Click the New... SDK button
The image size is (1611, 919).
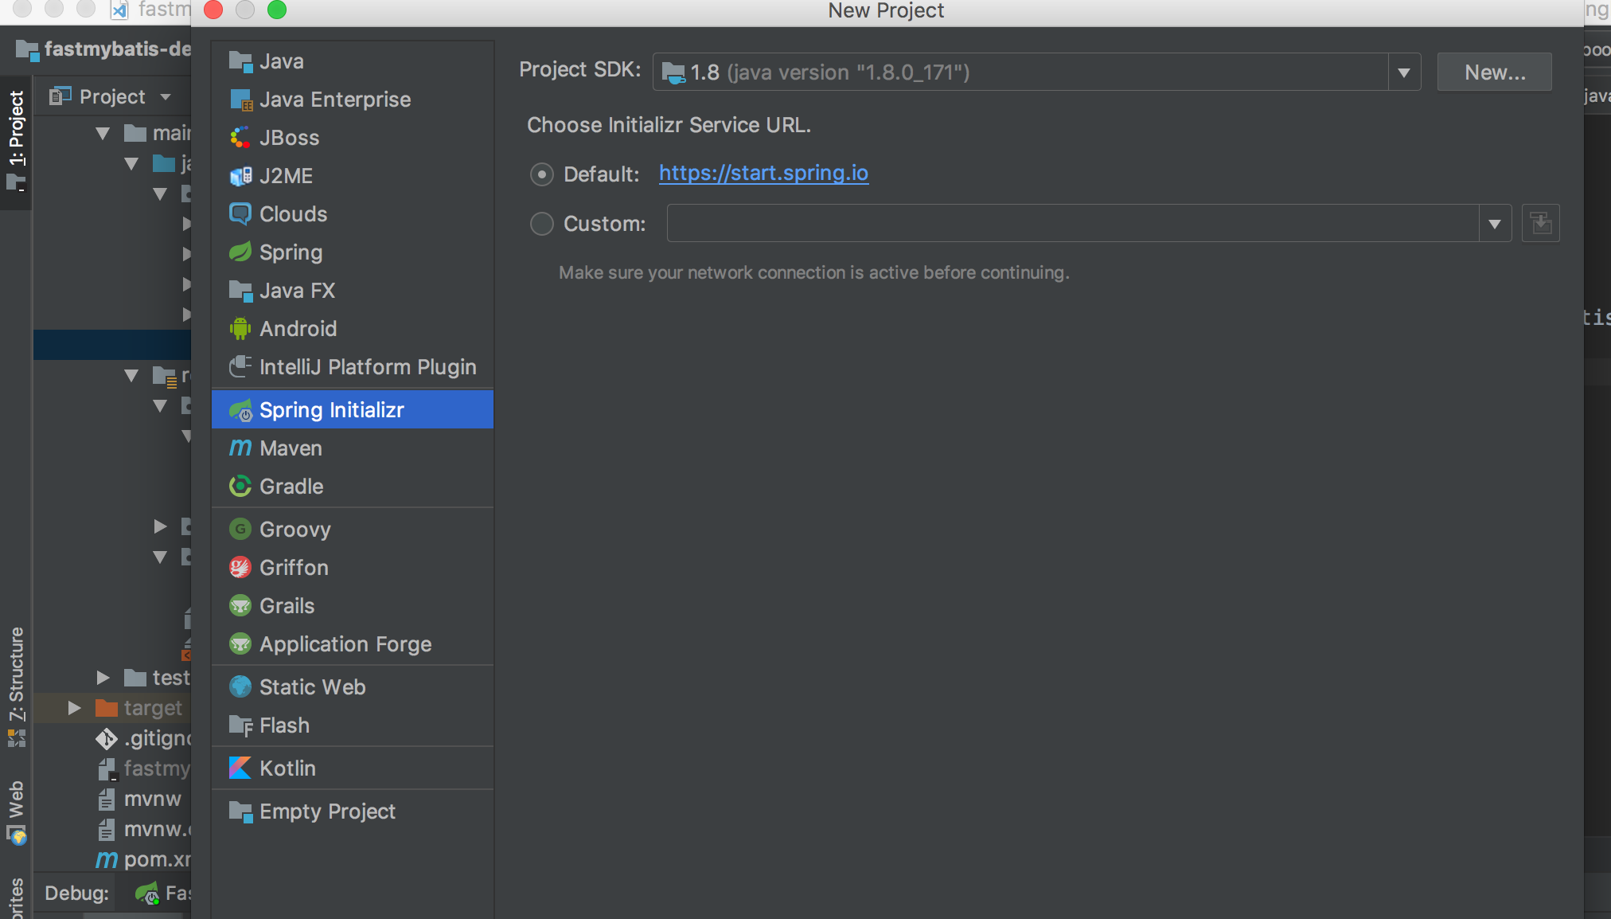(1494, 72)
